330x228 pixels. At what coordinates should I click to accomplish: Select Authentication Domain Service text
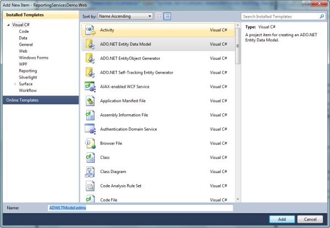tap(128, 129)
